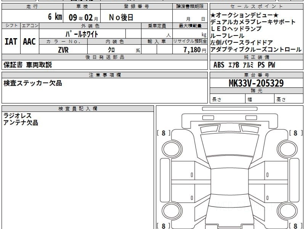Click the 乗車定員 header
This screenshot has width=305, height=229.
coord(157,26)
